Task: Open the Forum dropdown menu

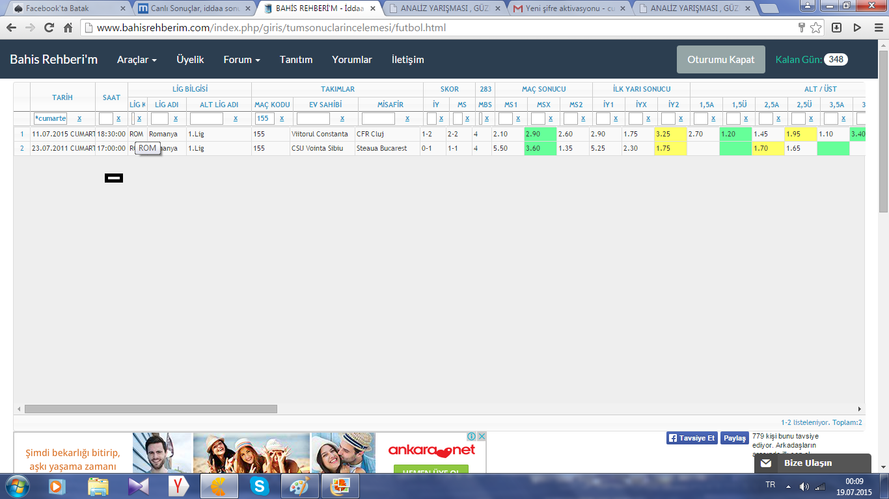Action: 241,60
